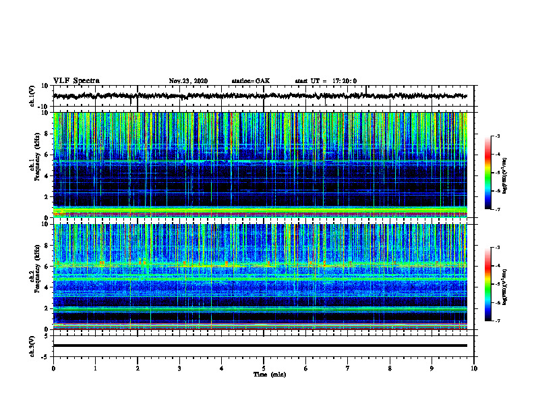The width and height of the screenshot is (534, 413).
Task: Click the ch.2 "Frequency (kHz)" axis label
Action: point(38,269)
